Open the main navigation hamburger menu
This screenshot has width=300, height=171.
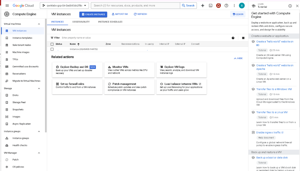pyautogui.click(x=7, y=6)
